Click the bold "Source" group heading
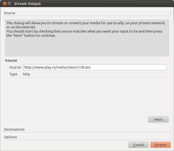The image size is (174, 151). coord(11,61)
